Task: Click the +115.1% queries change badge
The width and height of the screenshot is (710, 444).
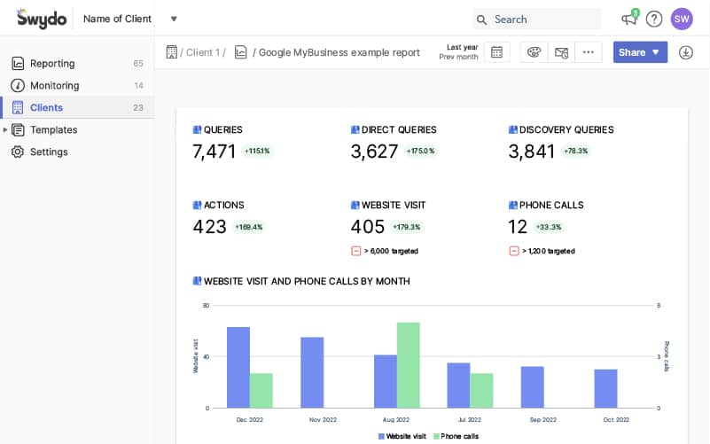Action: coord(257,152)
